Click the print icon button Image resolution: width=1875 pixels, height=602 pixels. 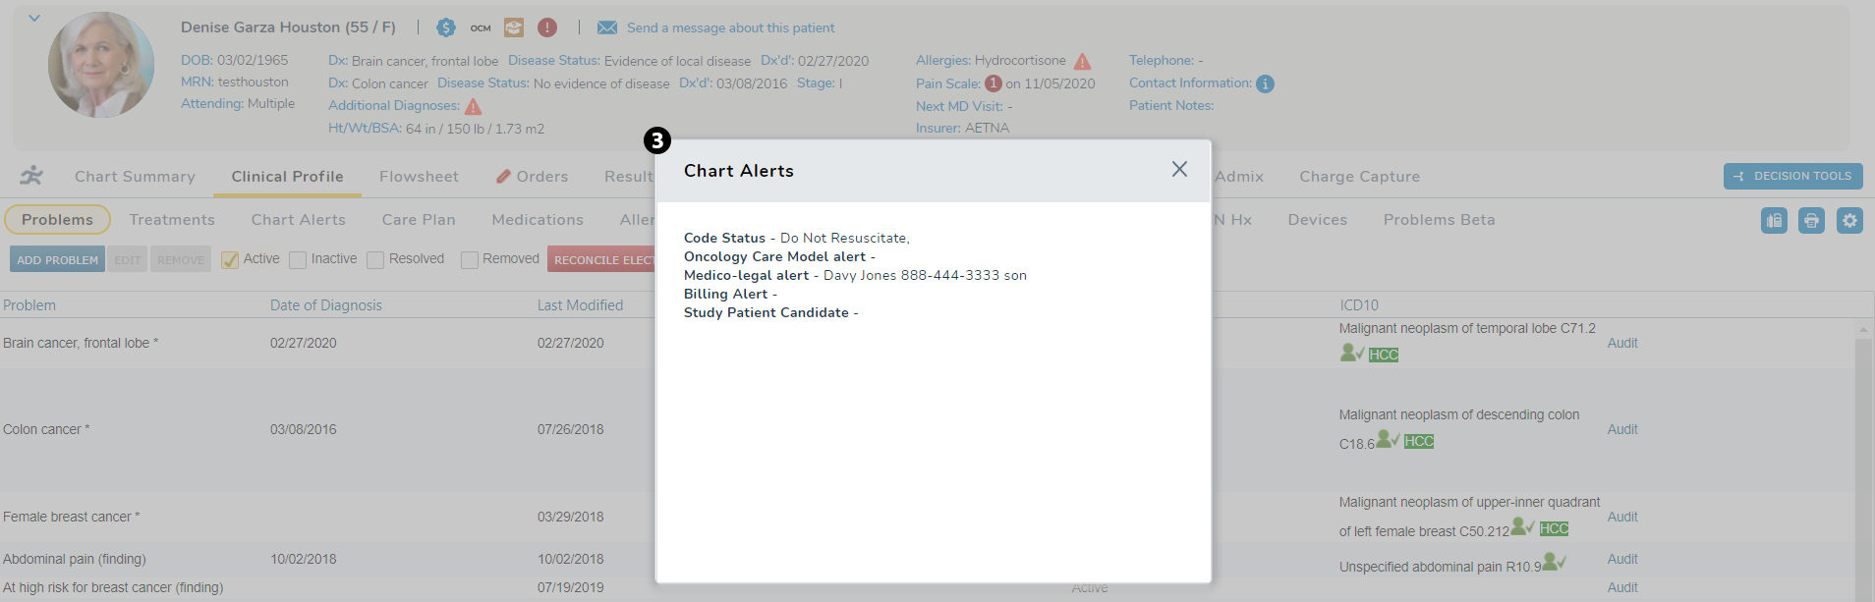click(x=1811, y=221)
